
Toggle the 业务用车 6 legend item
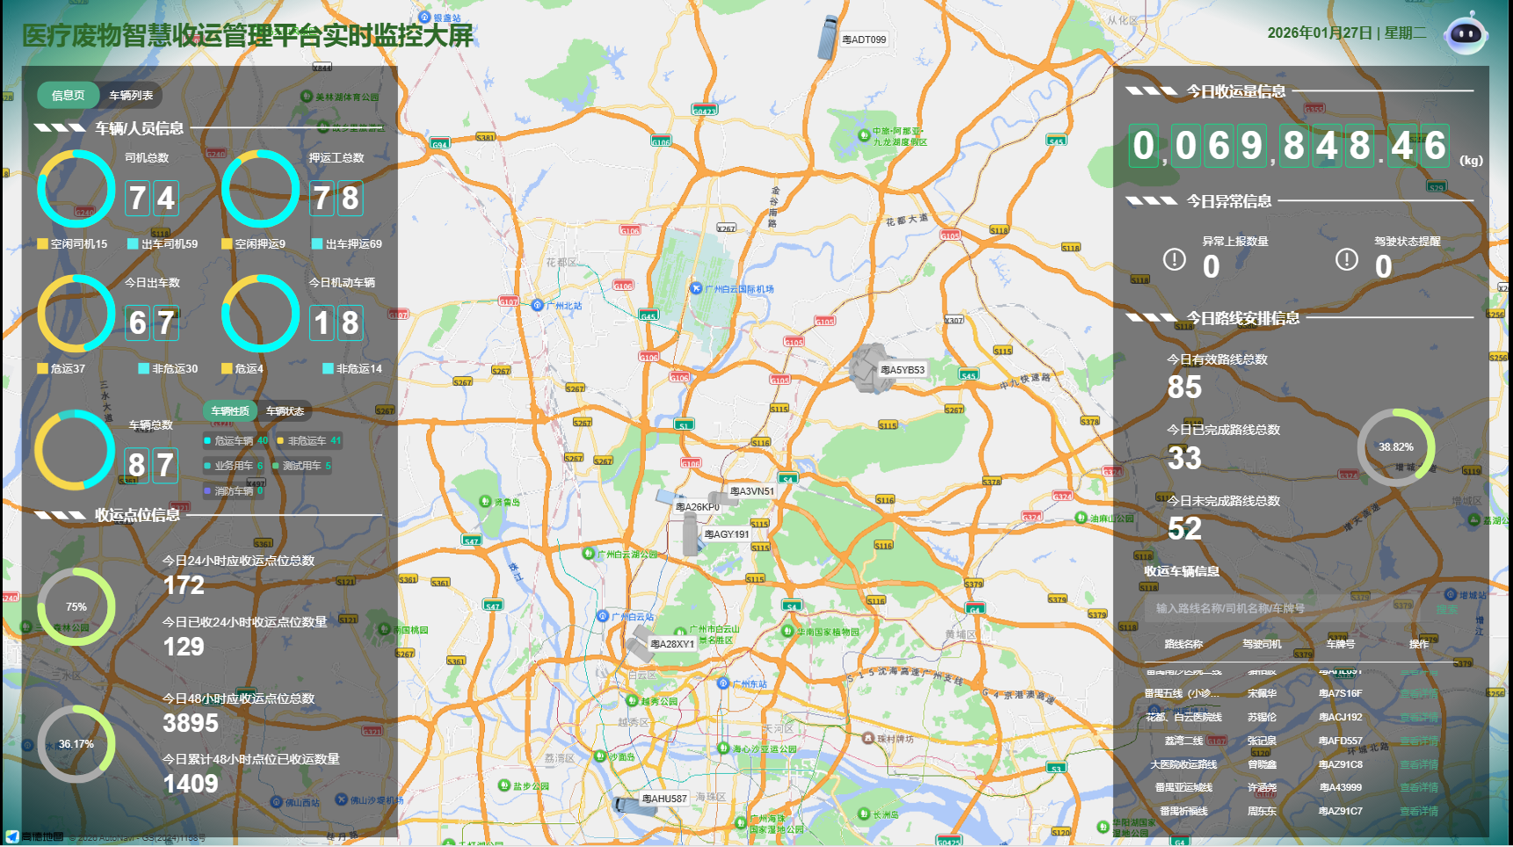tap(234, 466)
